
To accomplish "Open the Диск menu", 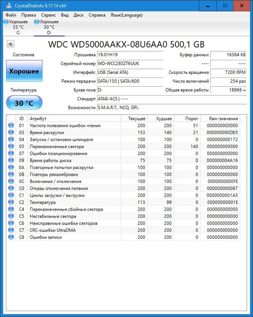I will pyautogui.click(x=78, y=15).
